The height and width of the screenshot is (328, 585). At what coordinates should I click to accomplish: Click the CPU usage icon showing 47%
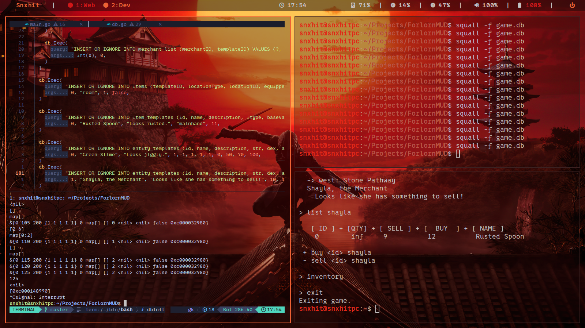(x=433, y=5)
